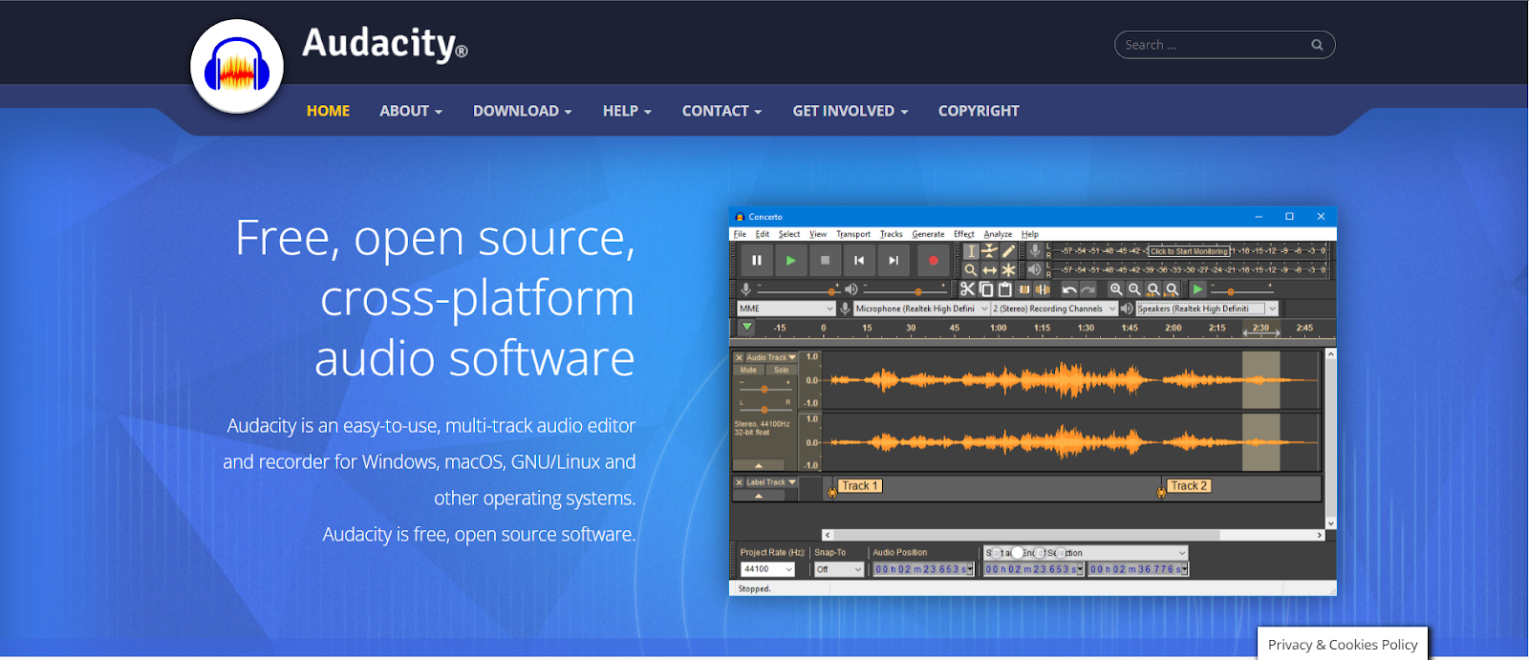
Task: Select the I-beam Selection tool
Action: click(x=971, y=251)
